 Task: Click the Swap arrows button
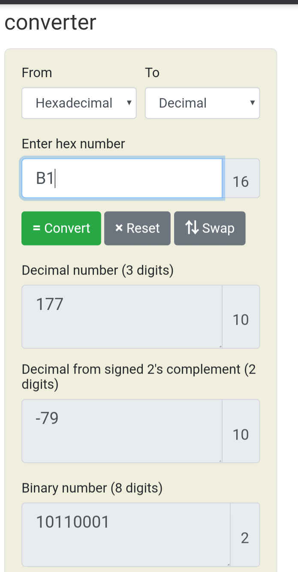click(210, 228)
